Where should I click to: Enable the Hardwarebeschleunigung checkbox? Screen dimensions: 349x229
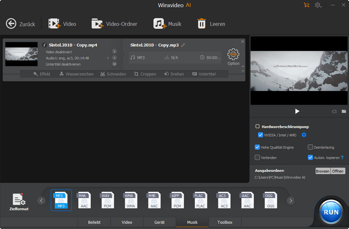(257, 127)
